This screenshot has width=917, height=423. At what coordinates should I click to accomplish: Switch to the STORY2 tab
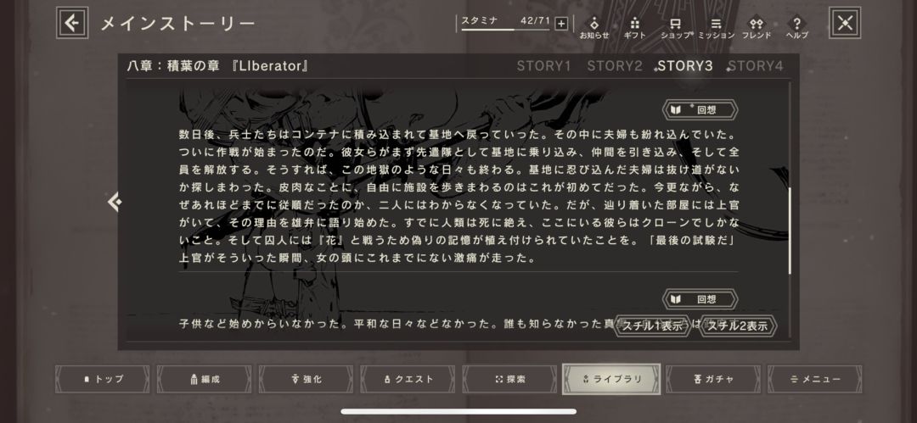pos(615,66)
